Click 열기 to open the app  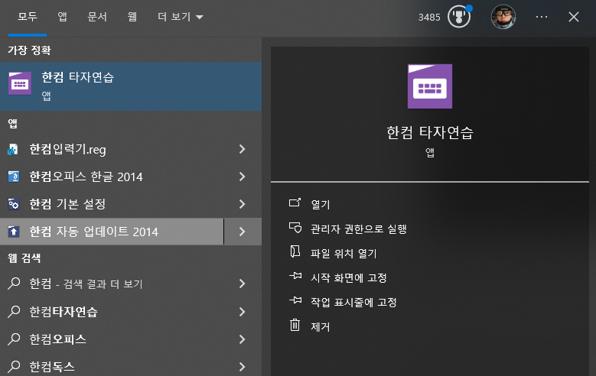point(321,204)
